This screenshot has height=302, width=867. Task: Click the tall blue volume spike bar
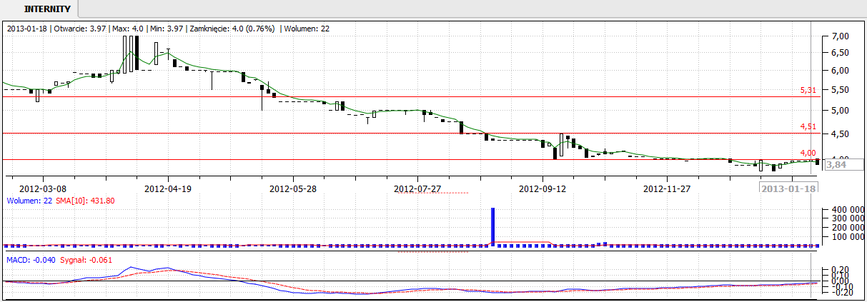tap(492, 226)
